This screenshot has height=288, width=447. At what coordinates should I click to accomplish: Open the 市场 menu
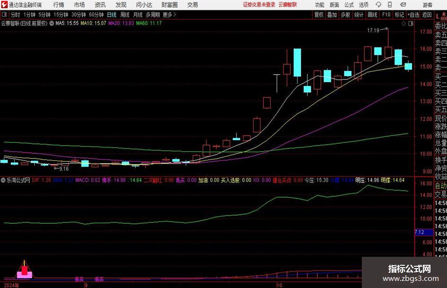[x=79, y=5]
